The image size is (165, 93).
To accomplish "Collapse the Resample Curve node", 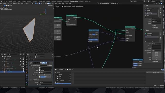I will (67, 16).
